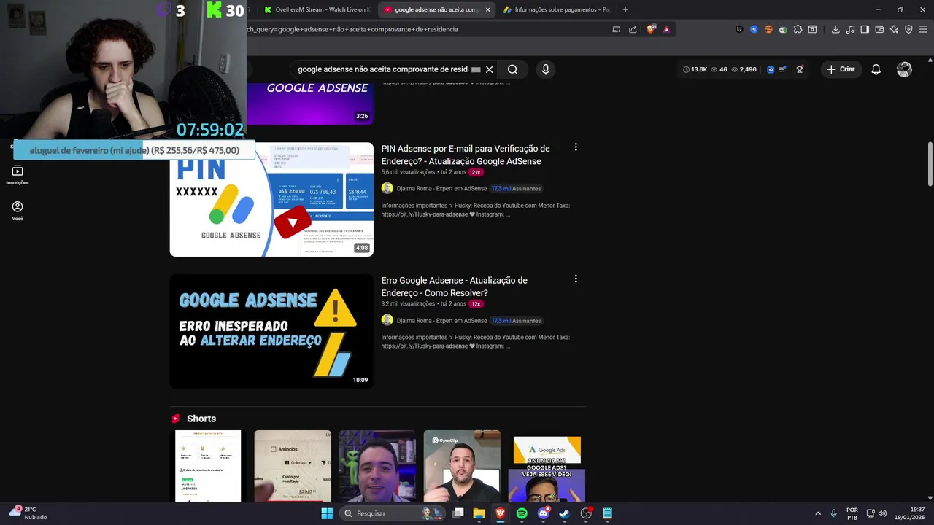
Task: Open the Brave VPN shield icon
Action: [908, 29]
